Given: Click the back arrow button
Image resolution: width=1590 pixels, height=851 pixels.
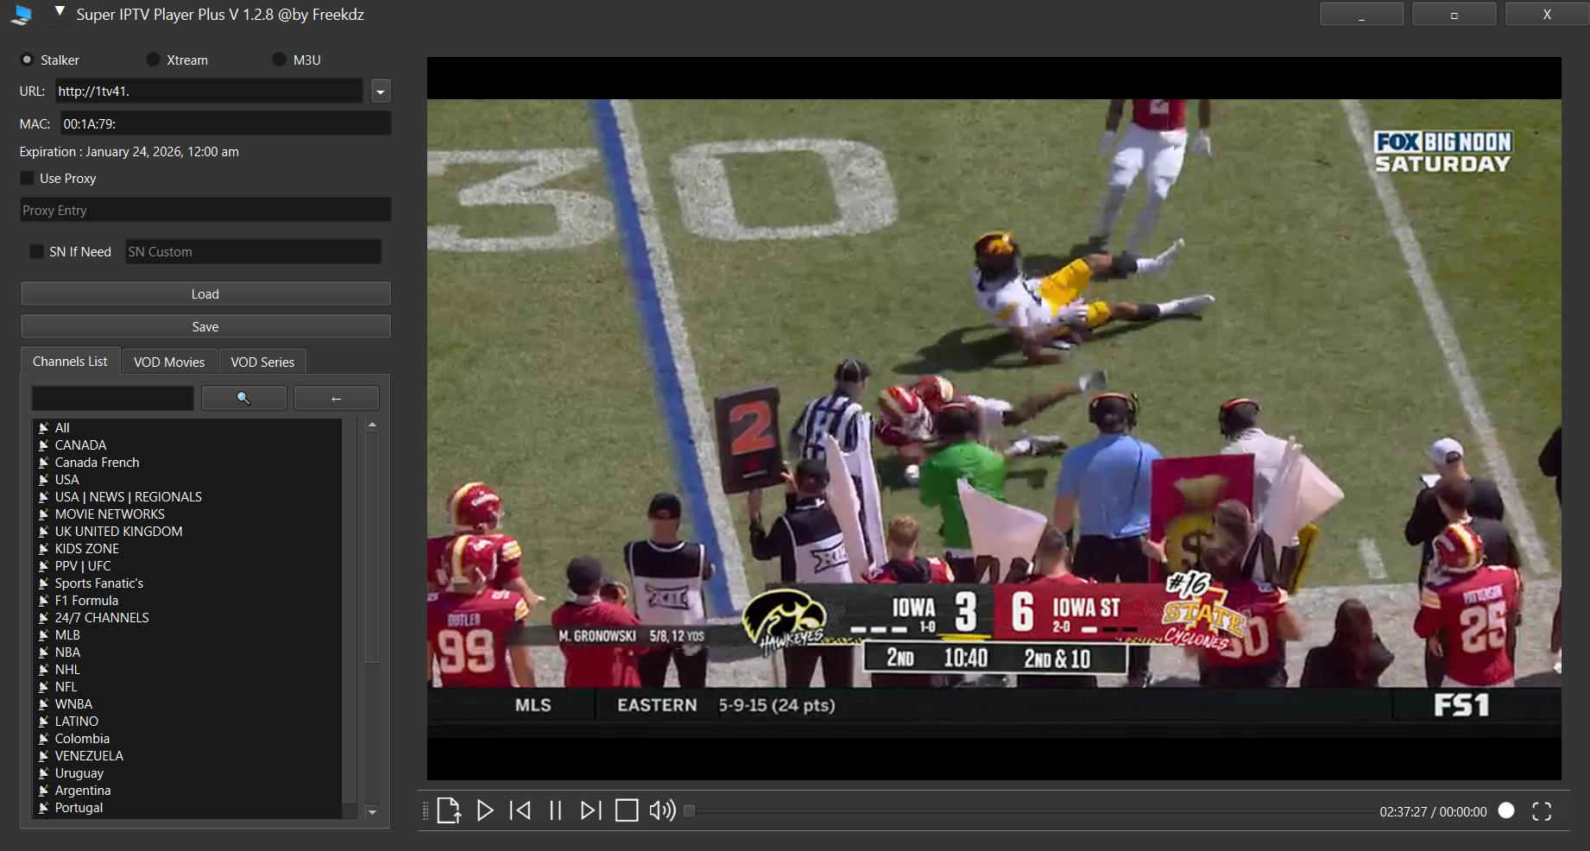Looking at the screenshot, I should [x=337, y=398].
